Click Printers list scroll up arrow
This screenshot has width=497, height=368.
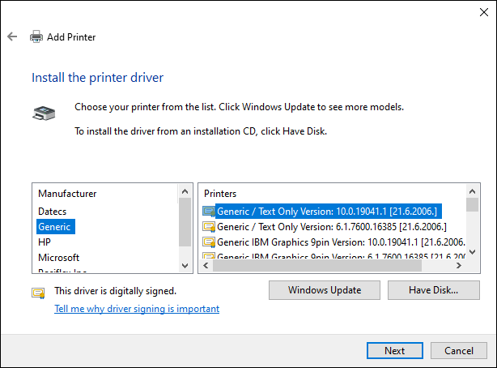[x=472, y=191]
